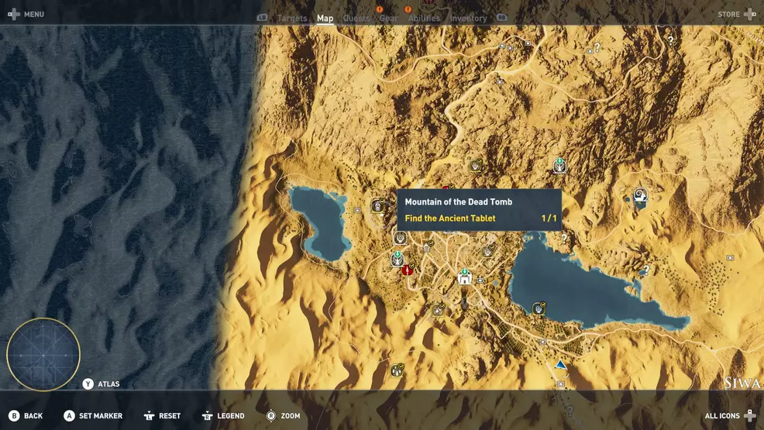Click the circular atlas minimap
This screenshot has width=764, height=430.
[43, 355]
